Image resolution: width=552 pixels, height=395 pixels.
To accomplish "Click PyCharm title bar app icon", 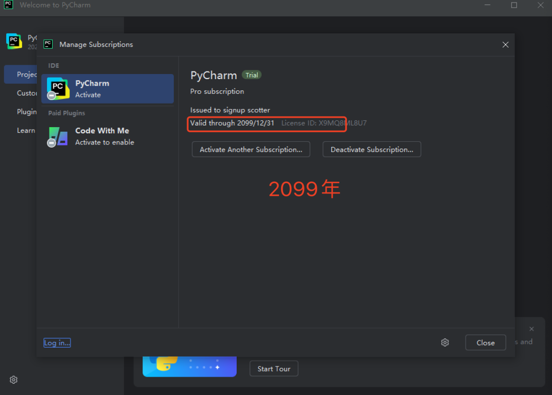I will click(9, 5).
